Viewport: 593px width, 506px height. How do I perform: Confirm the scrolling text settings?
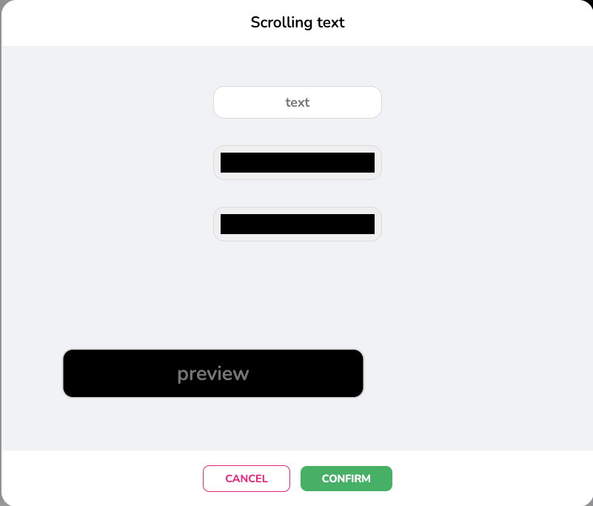346,479
